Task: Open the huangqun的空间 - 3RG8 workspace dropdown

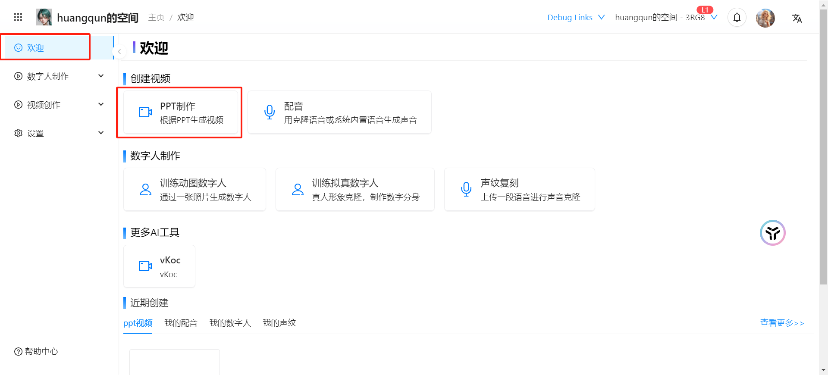Action: (666, 18)
